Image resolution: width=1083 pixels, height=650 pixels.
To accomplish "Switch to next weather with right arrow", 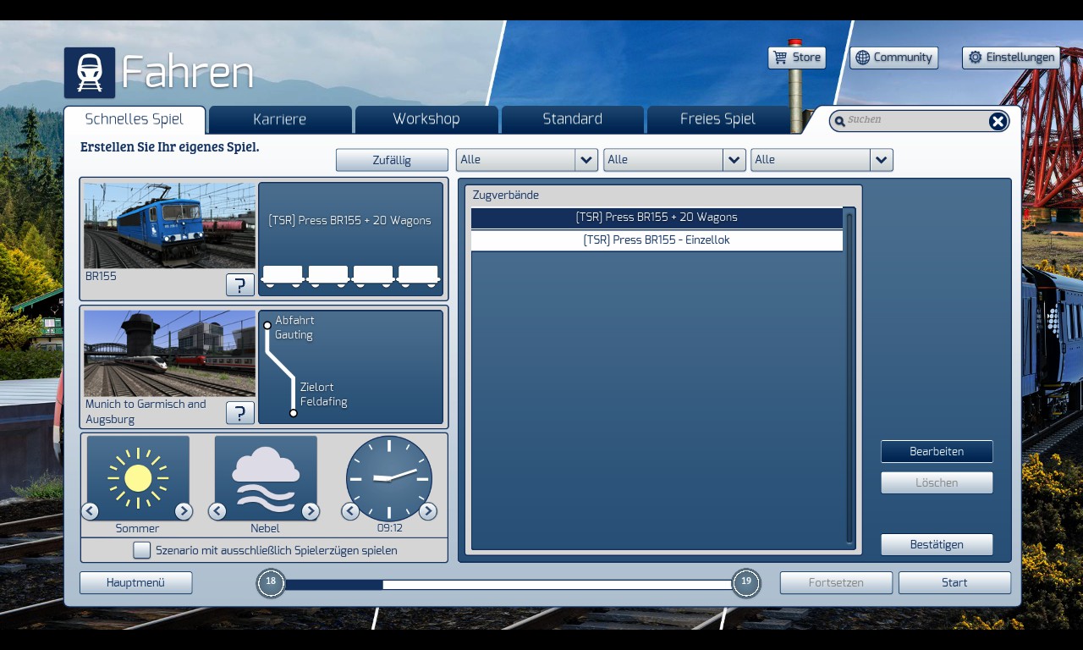I will [311, 511].
